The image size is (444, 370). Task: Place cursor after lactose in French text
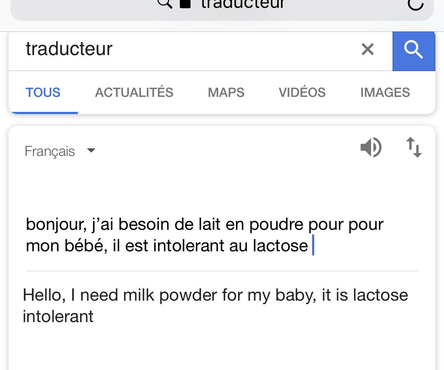pos(310,246)
